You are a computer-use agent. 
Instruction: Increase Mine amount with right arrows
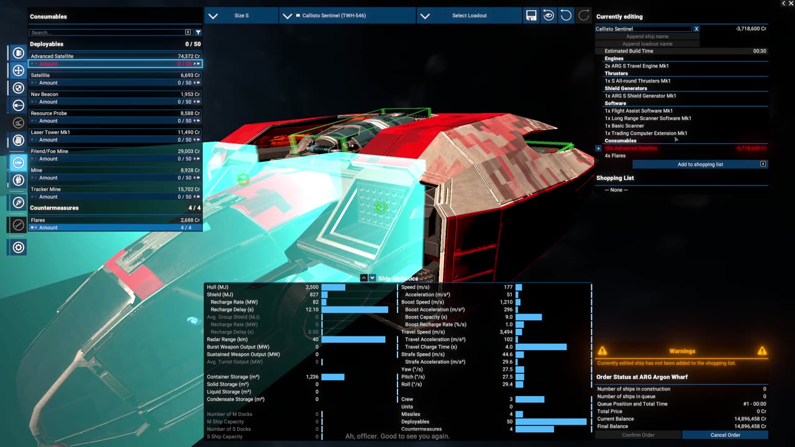[x=198, y=178]
